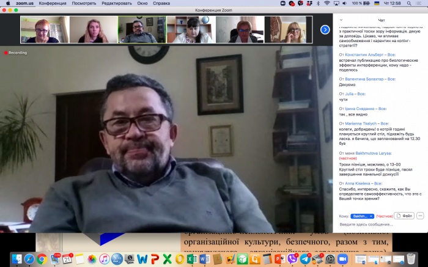Viewport: 428px width, 267px height.
Task: Open the Окно menu
Action: [x=142, y=3]
